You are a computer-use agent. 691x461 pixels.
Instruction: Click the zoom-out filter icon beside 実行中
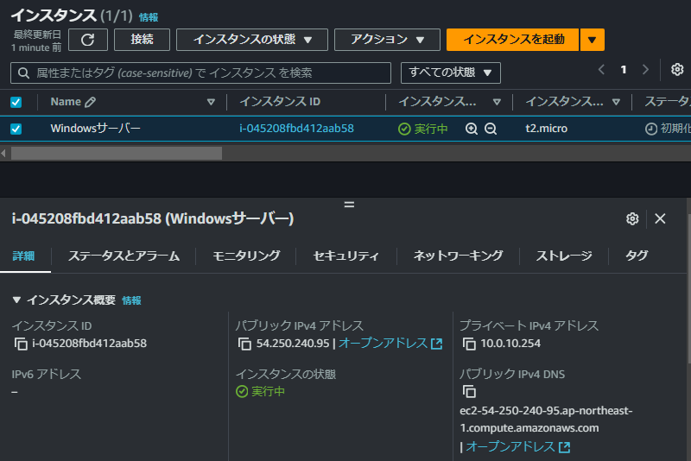click(x=491, y=129)
